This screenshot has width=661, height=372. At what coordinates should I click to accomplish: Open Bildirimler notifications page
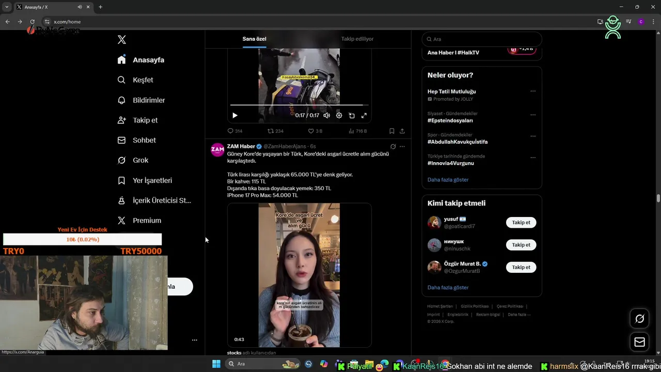tap(141, 100)
